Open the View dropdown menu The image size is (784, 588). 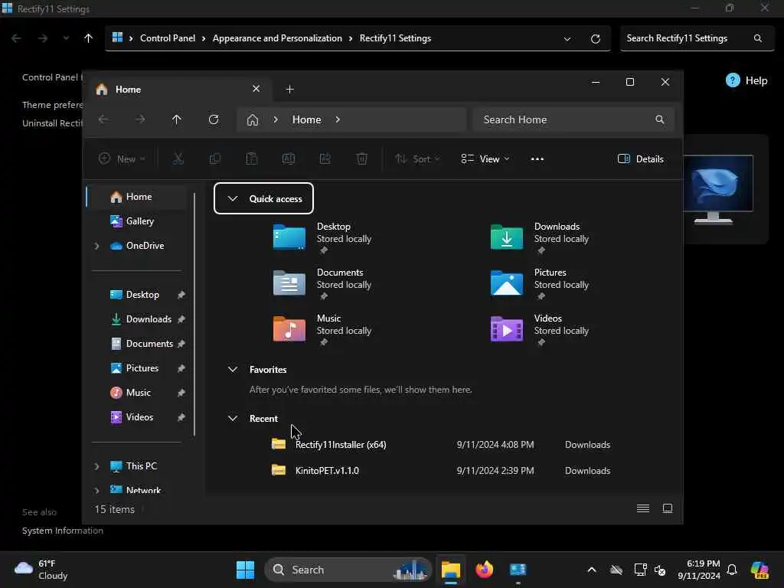click(485, 159)
